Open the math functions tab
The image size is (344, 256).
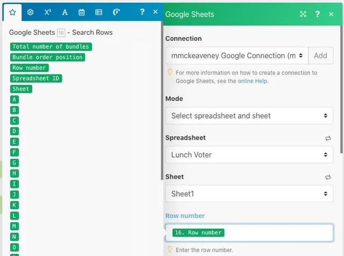coord(47,12)
